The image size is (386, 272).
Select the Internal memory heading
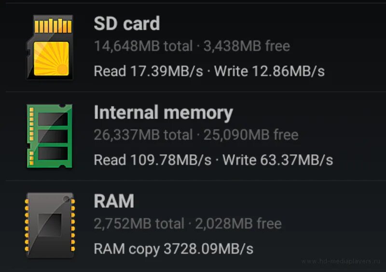tap(163, 113)
